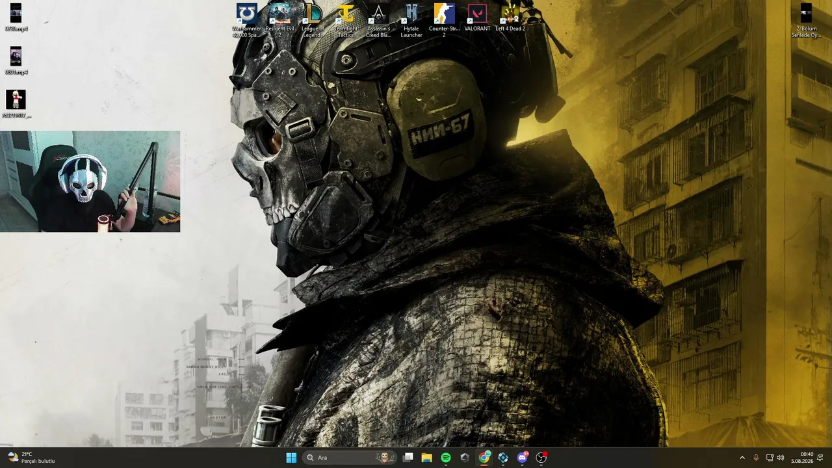This screenshot has width=832, height=468.
Task: Click the Assassin's Creed desktop shortcut
Action: 378,21
